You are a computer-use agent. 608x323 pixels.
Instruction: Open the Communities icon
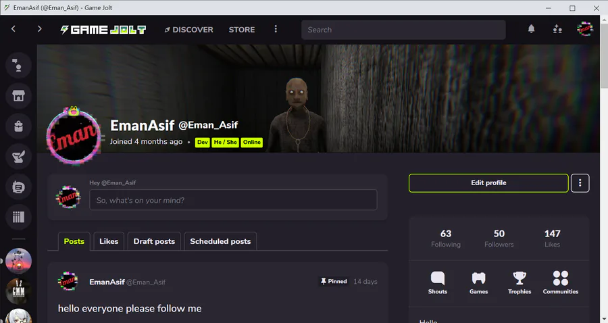[x=560, y=282]
